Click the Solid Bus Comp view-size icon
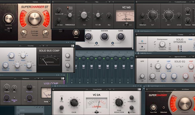The image size is (195, 115). [x=72, y=46]
